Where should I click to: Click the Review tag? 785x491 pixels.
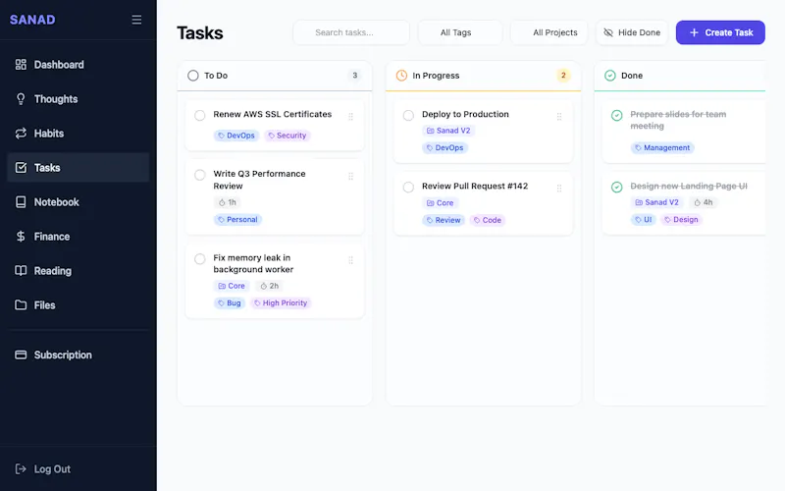pos(444,220)
